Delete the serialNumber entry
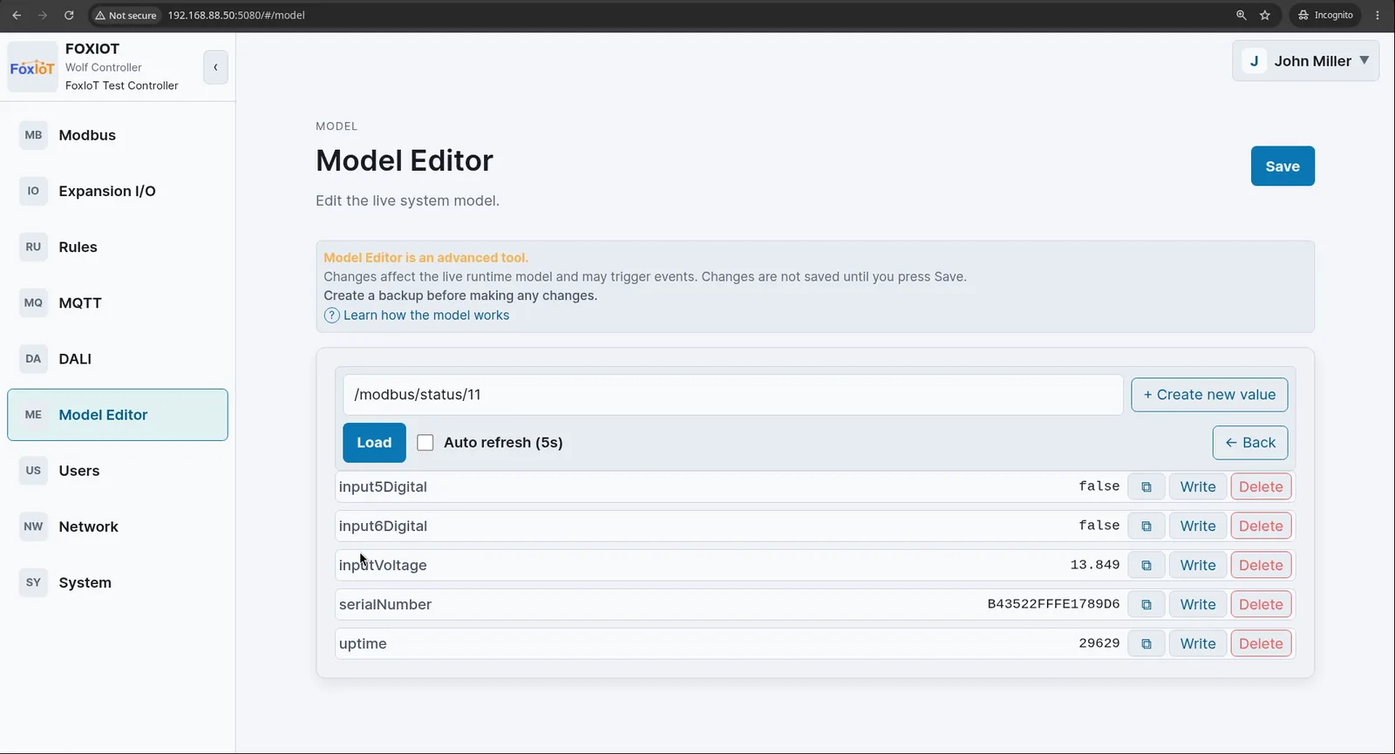1395x754 pixels. tap(1261, 604)
